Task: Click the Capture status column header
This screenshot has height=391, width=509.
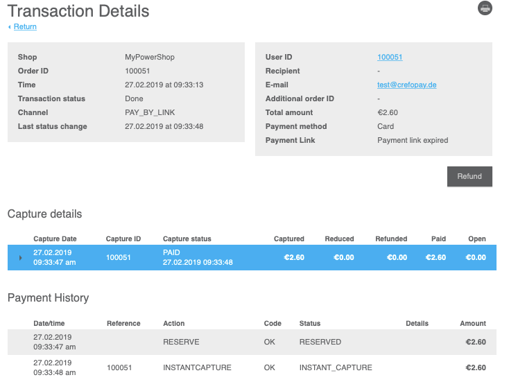Action: point(187,238)
